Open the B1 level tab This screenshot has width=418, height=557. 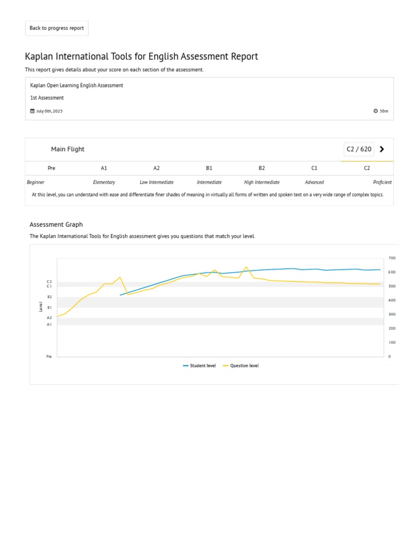coord(209,168)
